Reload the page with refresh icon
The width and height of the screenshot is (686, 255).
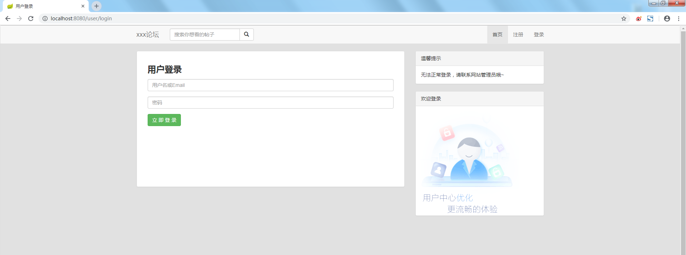31,19
